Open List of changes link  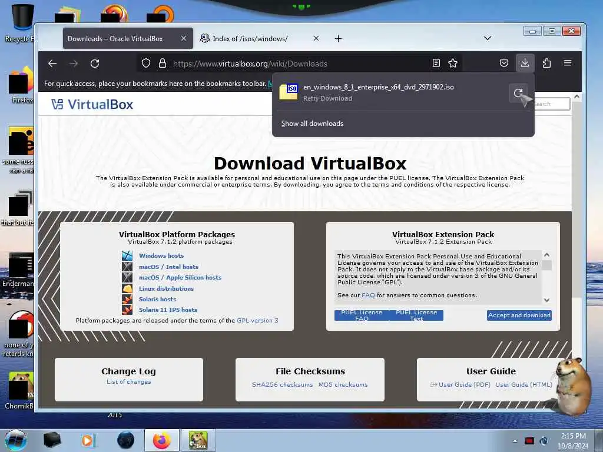click(129, 381)
